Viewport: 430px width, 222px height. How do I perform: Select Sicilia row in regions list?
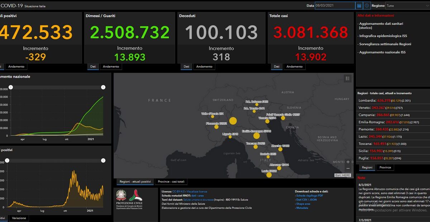(393, 151)
